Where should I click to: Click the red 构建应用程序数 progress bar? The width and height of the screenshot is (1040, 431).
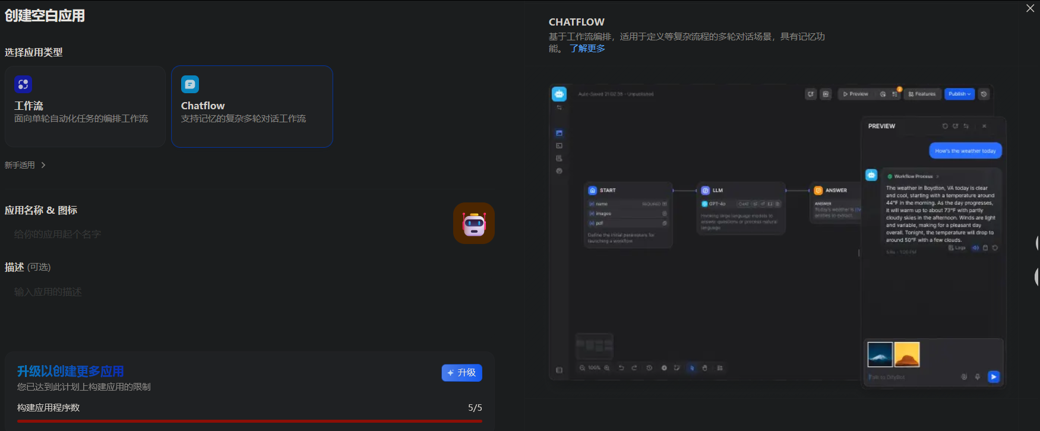(x=249, y=421)
